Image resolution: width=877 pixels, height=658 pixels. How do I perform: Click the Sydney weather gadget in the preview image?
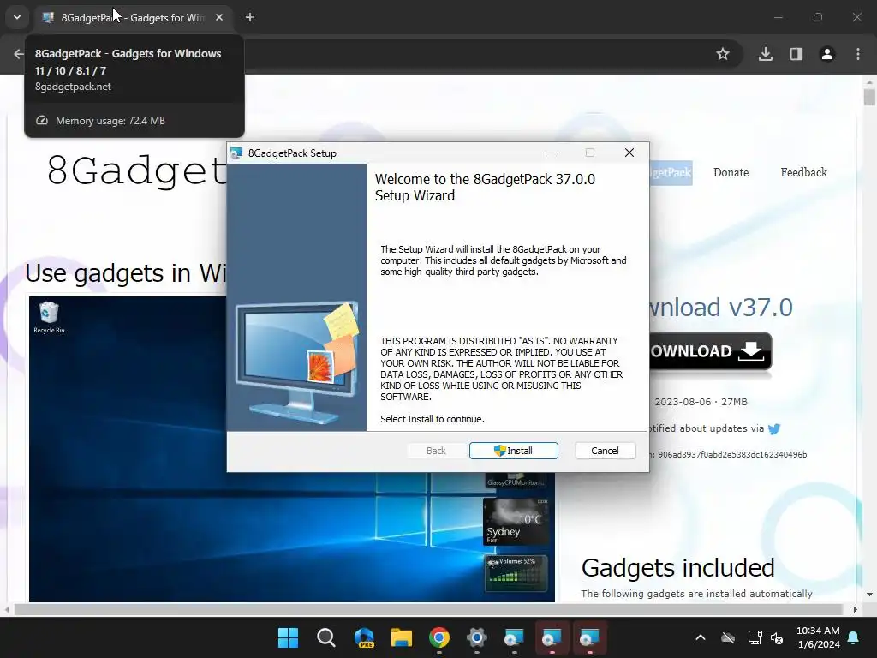pos(515,522)
